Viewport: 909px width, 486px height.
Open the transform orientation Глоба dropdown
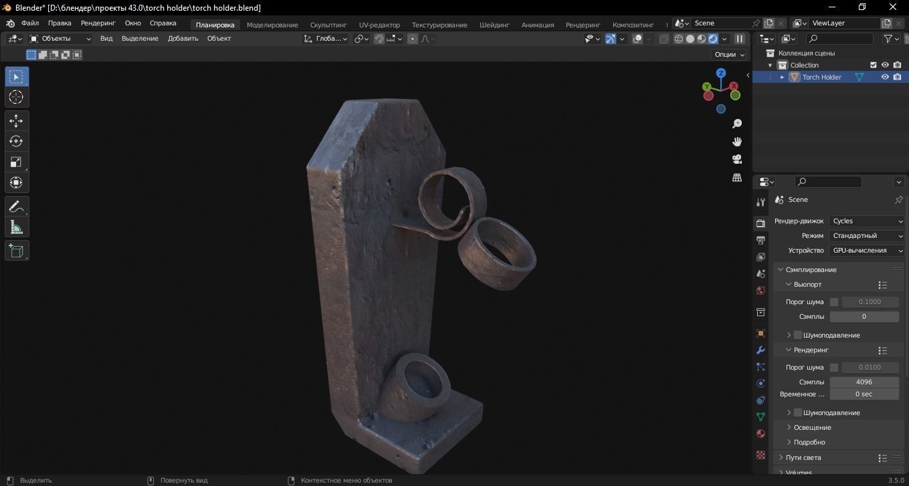click(x=325, y=39)
